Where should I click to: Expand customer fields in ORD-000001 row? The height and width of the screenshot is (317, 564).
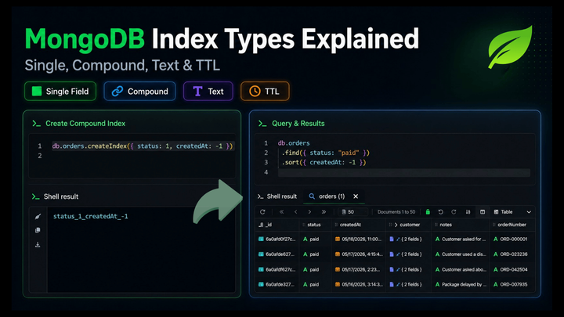398,239
